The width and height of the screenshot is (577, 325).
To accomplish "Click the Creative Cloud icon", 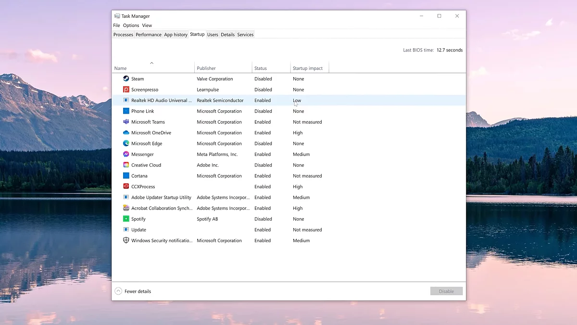I will [126, 165].
